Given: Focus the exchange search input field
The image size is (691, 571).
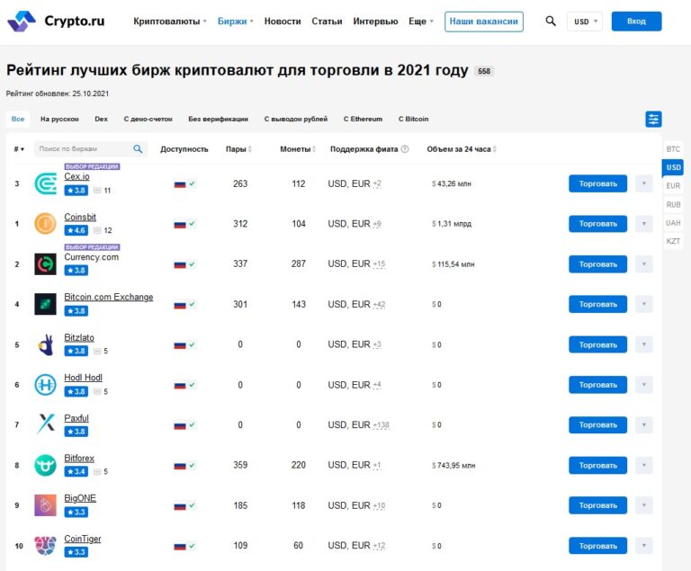Looking at the screenshot, I should (x=90, y=149).
